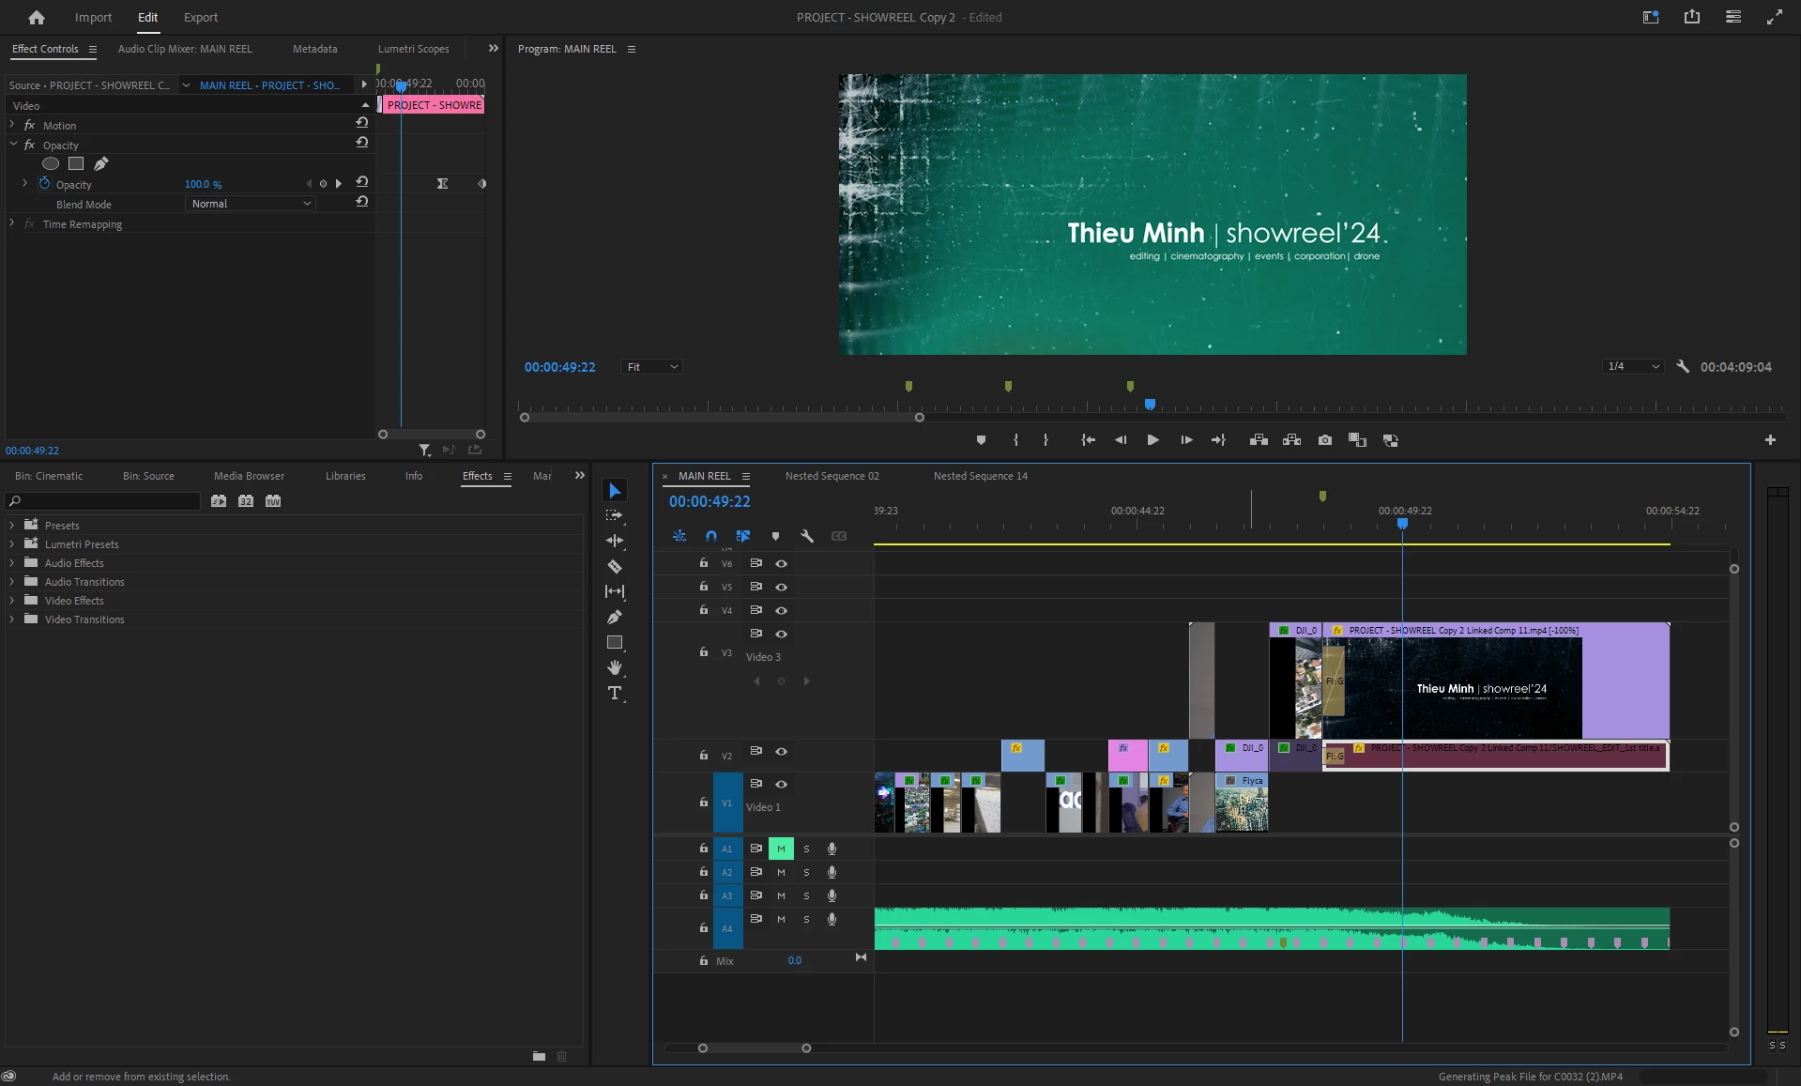Click Export Frame camera icon

click(1325, 440)
